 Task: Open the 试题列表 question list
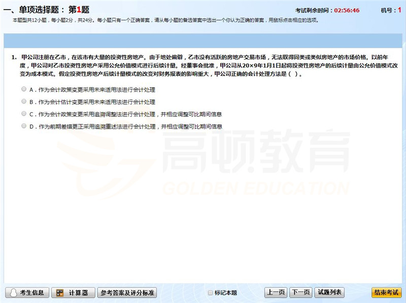tap(330, 293)
